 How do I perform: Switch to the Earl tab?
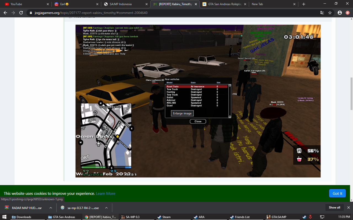76,4
